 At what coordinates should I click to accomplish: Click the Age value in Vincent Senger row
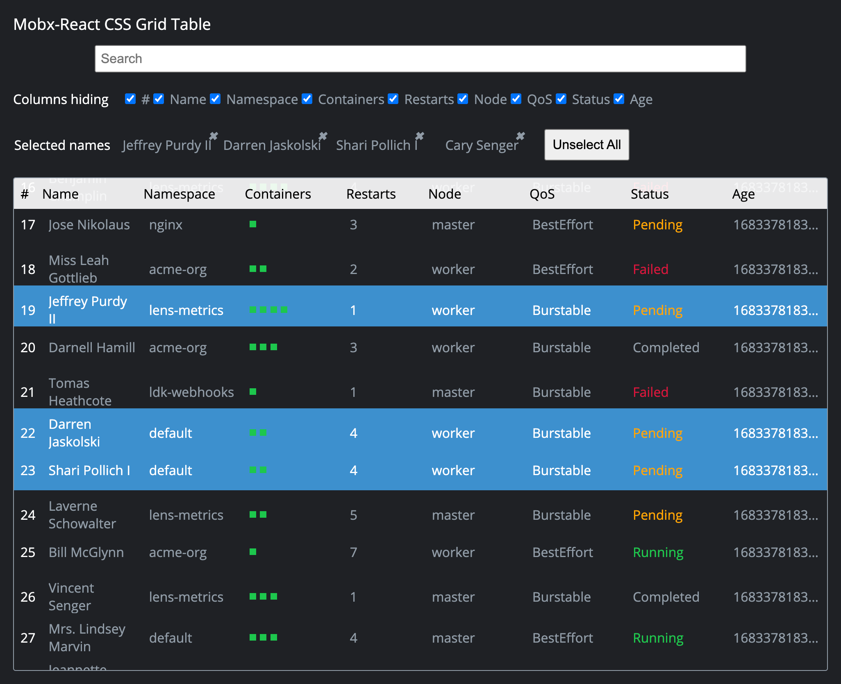775,597
